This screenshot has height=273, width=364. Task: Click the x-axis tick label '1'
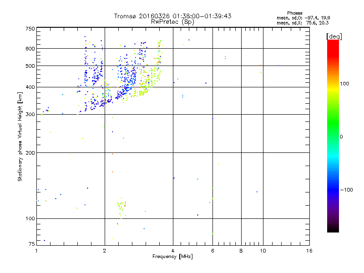click(36, 251)
